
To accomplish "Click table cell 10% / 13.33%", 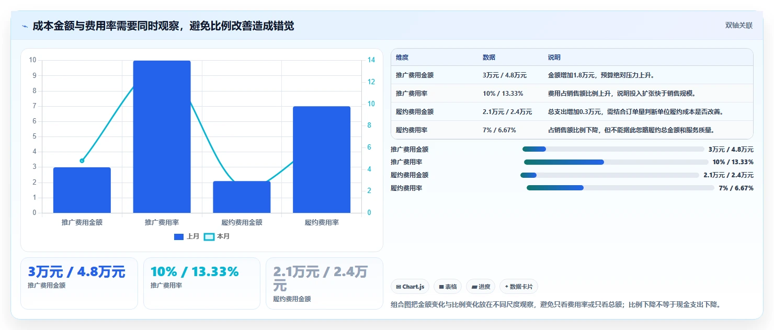I will pos(503,94).
